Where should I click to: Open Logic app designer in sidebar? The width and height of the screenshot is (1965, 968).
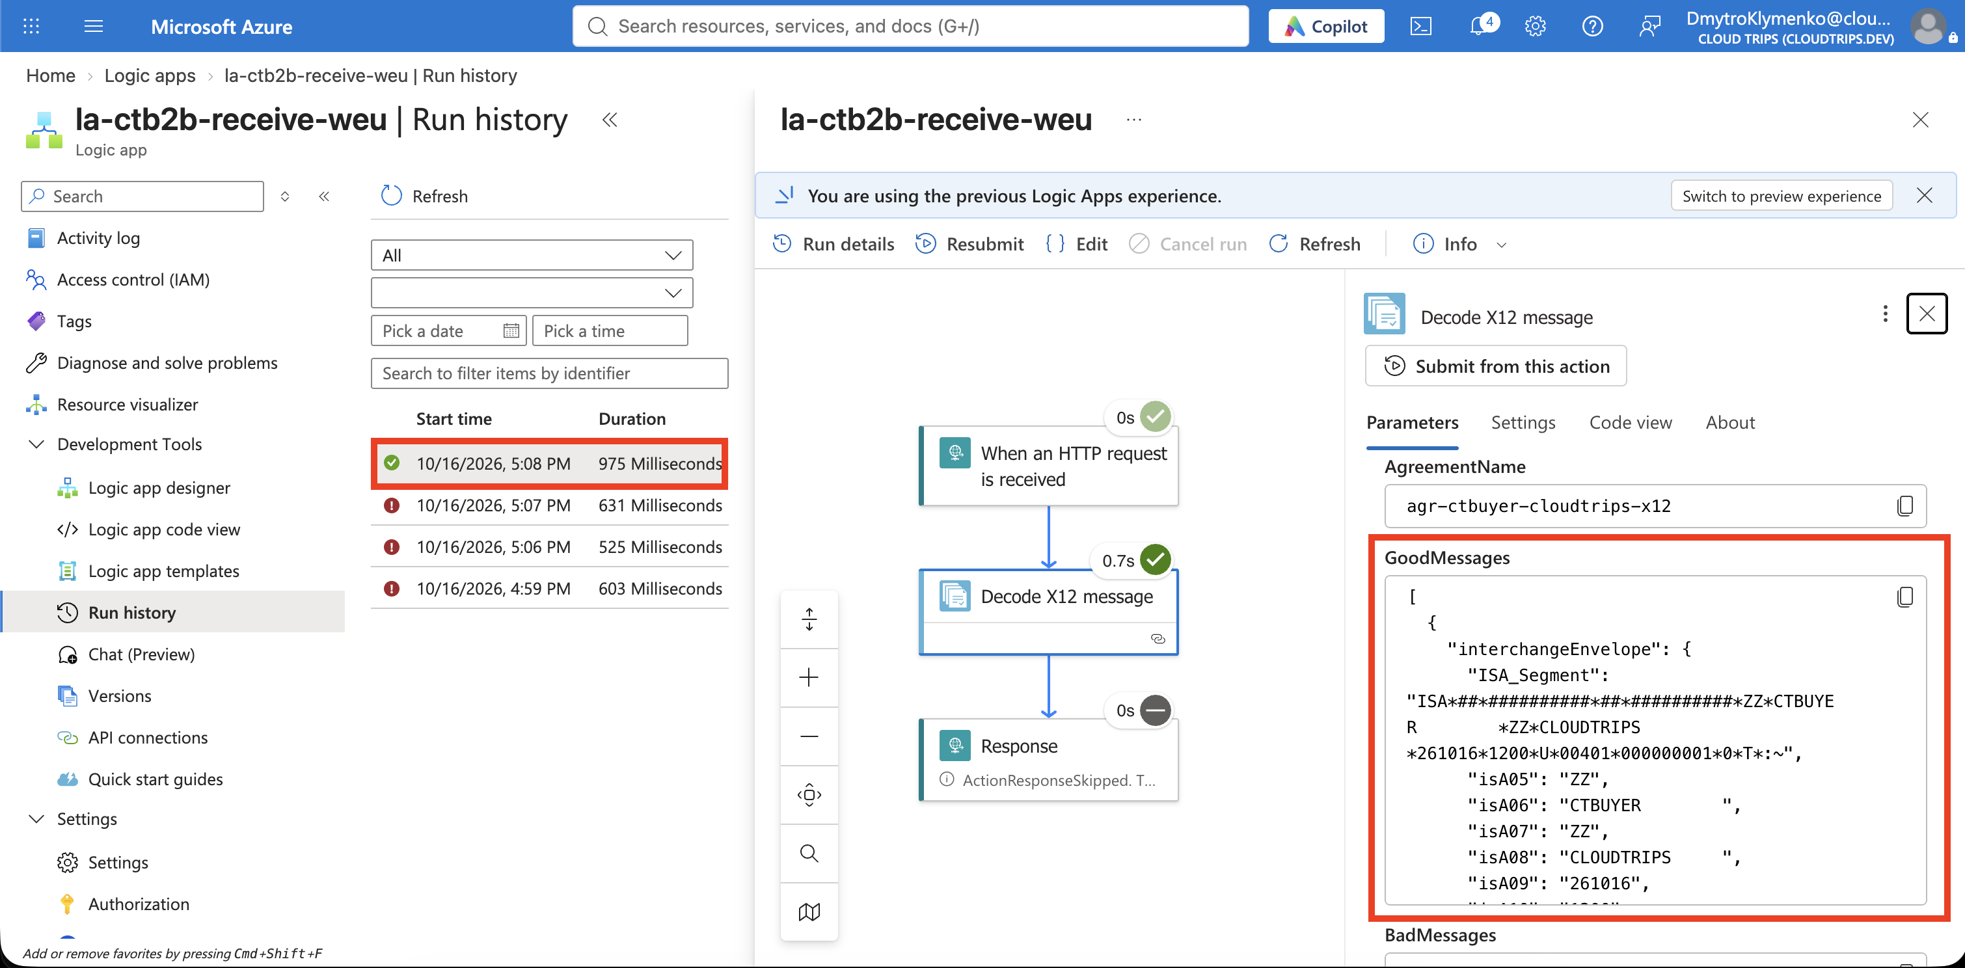[x=159, y=487]
